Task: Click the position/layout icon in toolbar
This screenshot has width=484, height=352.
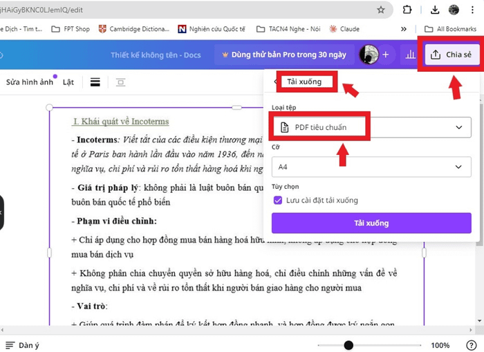Action: 120,82
